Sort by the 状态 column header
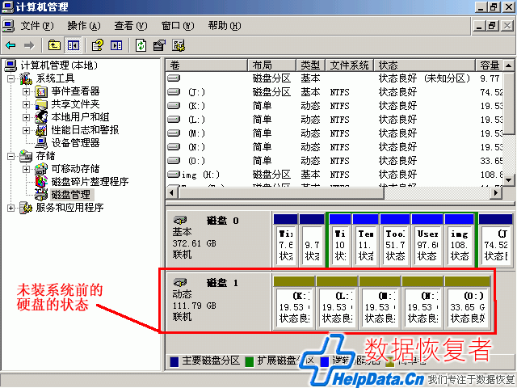Screen dimensions: 517x388 click(x=425, y=65)
